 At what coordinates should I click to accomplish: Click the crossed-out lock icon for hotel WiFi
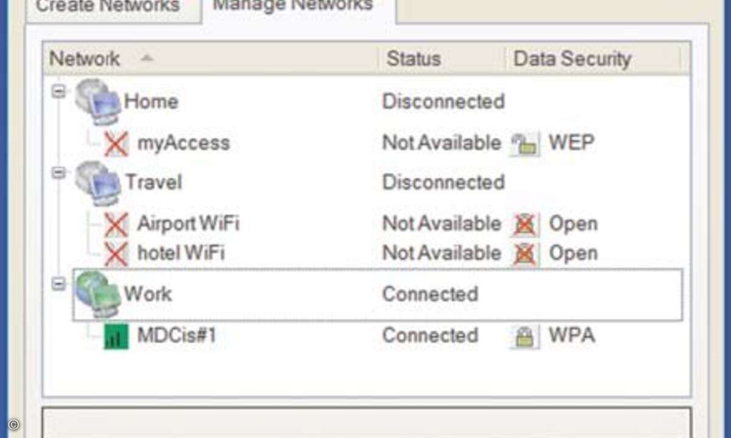coord(524,254)
